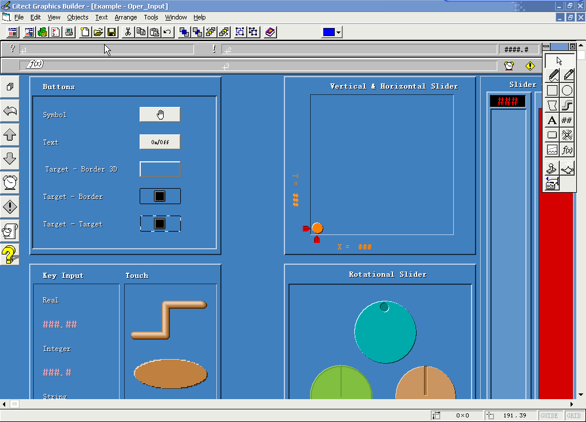Open the Window menu
Screen dimensions: 586x422
click(176, 17)
